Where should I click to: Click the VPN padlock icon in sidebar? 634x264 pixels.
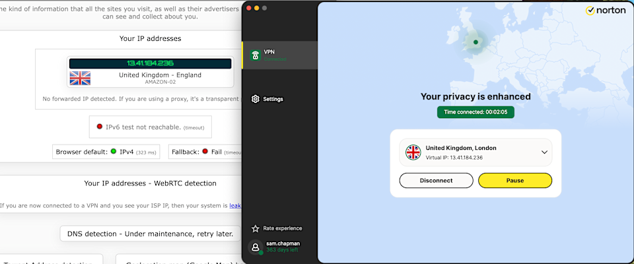(x=256, y=55)
